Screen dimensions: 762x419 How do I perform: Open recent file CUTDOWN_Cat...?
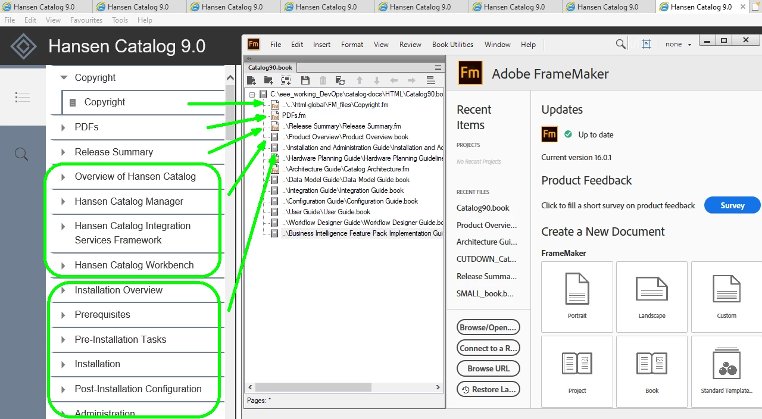[486, 259]
